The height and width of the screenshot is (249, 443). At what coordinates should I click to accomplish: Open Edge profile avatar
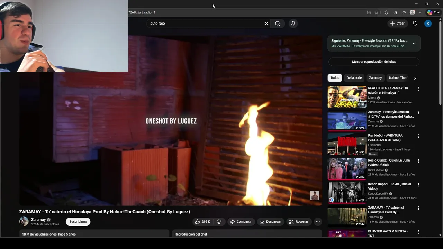click(412, 12)
